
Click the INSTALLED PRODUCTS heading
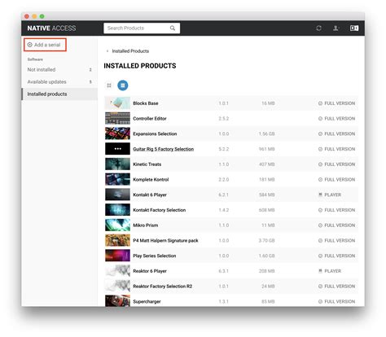tap(140, 66)
